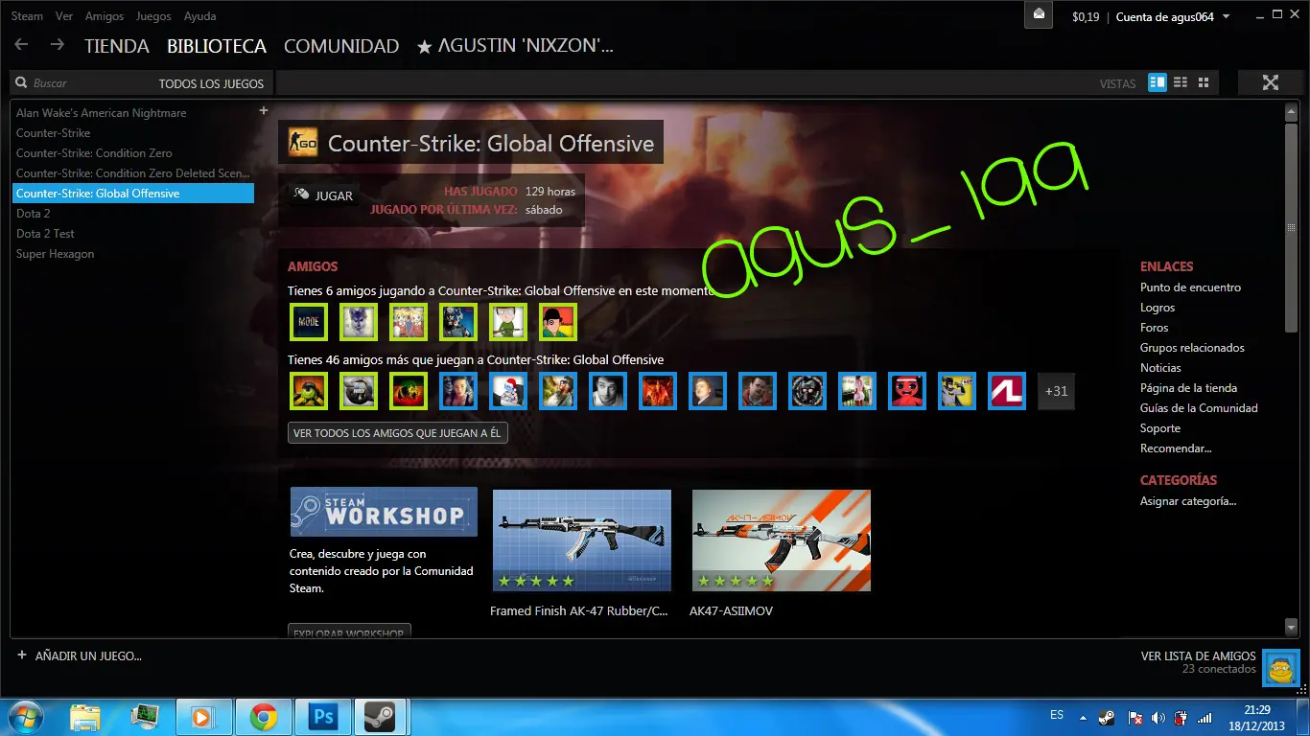
Task: Click the CS:GO game logo icon
Action: [x=303, y=144]
